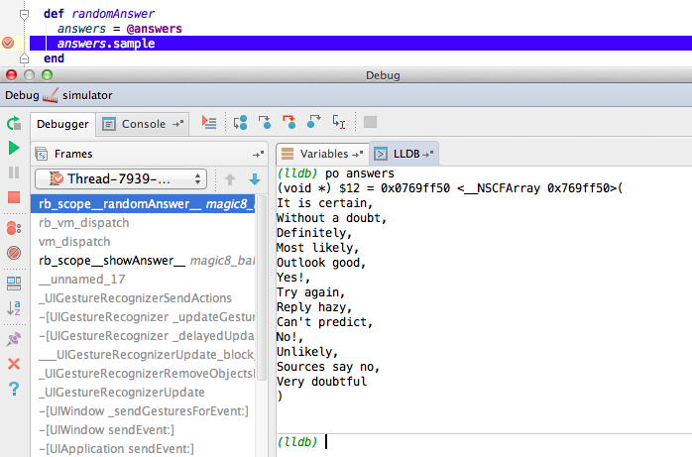Click 'Sources say no,' output line

click(x=328, y=367)
